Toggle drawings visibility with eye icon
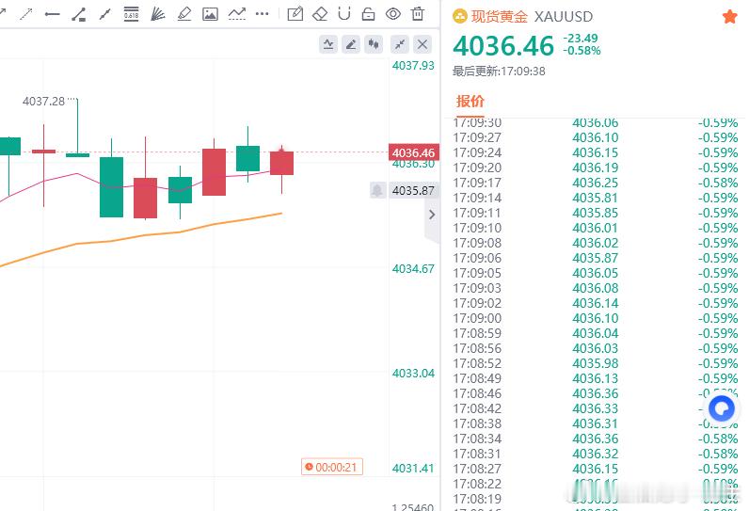This screenshot has width=749, height=511. click(393, 14)
